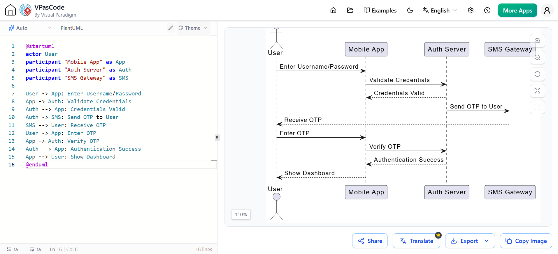The width and height of the screenshot is (558, 254).
Task: Expand diagram with arrows-out icon
Action: pos(537,91)
